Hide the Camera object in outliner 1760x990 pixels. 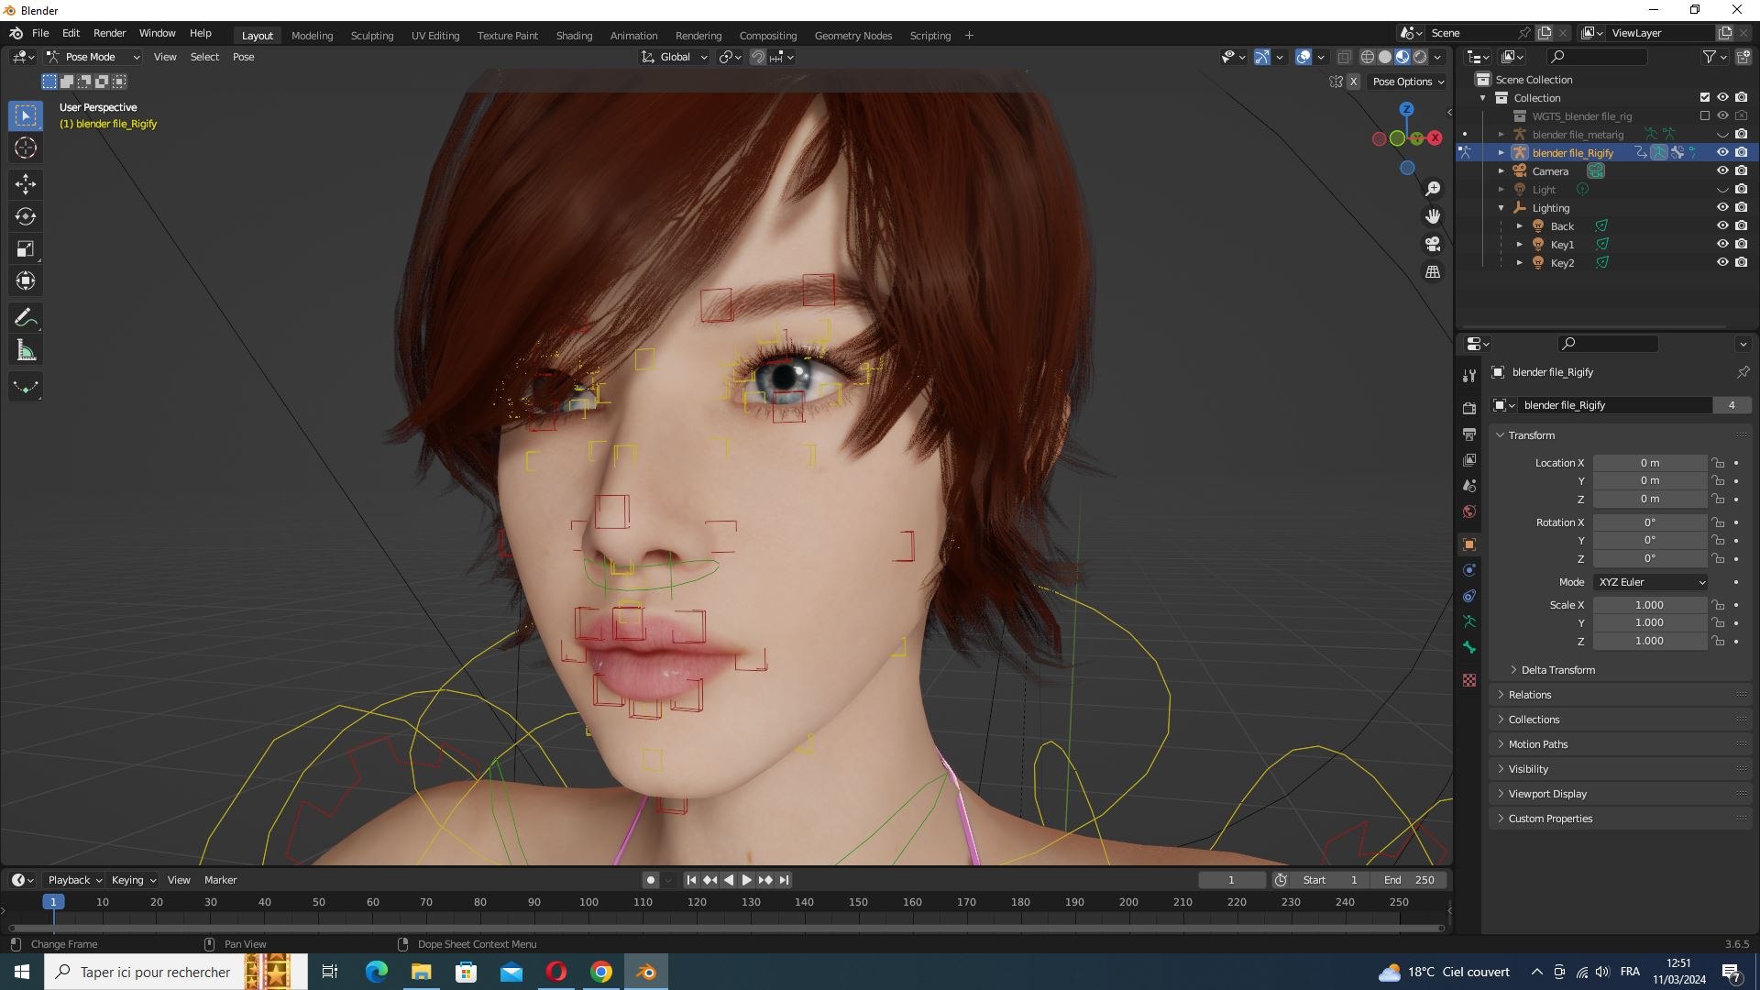(1722, 170)
